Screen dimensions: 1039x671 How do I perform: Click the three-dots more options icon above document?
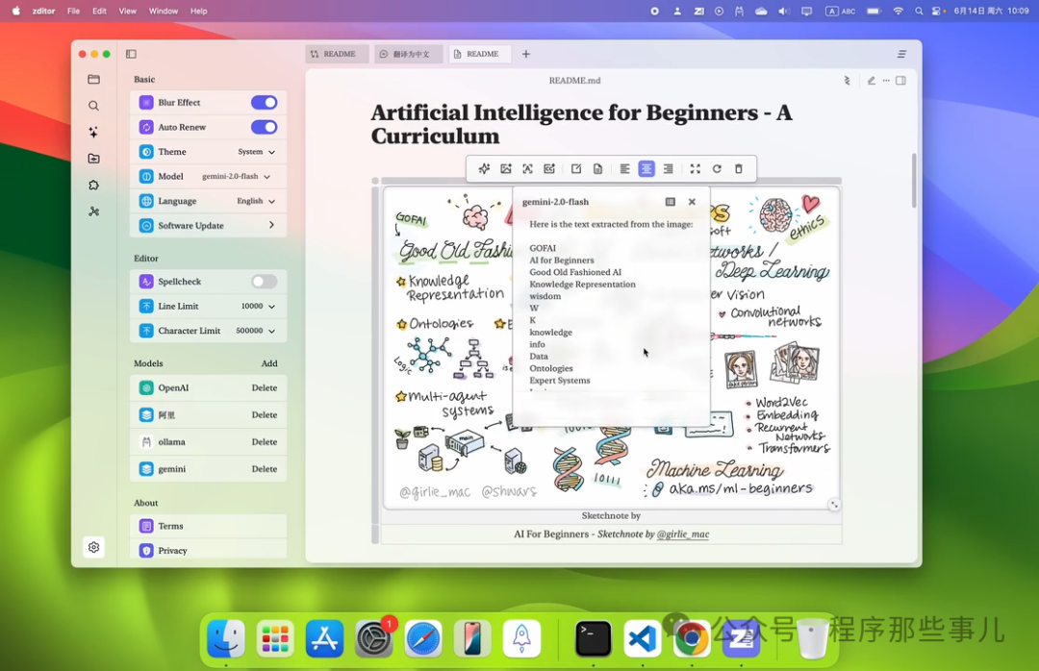point(886,80)
